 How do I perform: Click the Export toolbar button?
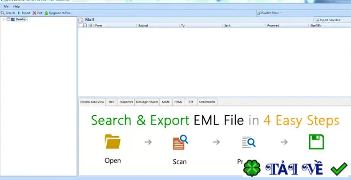click(24, 13)
